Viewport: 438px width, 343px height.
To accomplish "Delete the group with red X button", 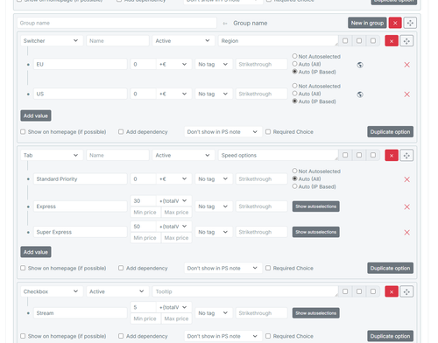I will [395, 23].
